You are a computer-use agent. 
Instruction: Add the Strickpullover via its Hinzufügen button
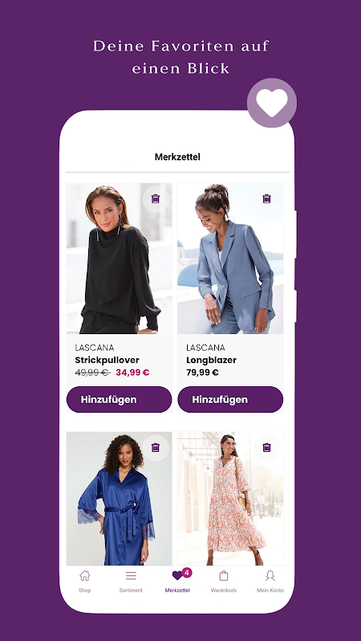[x=119, y=399]
